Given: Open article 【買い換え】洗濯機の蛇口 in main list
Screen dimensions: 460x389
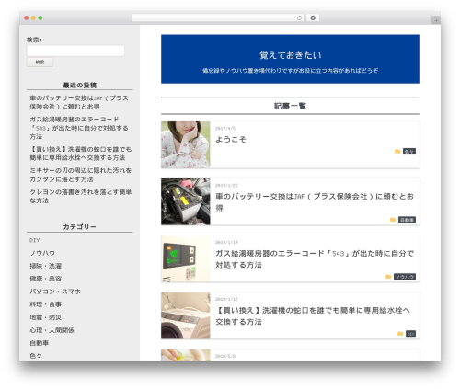Looking at the screenshot, I should 313,315.
